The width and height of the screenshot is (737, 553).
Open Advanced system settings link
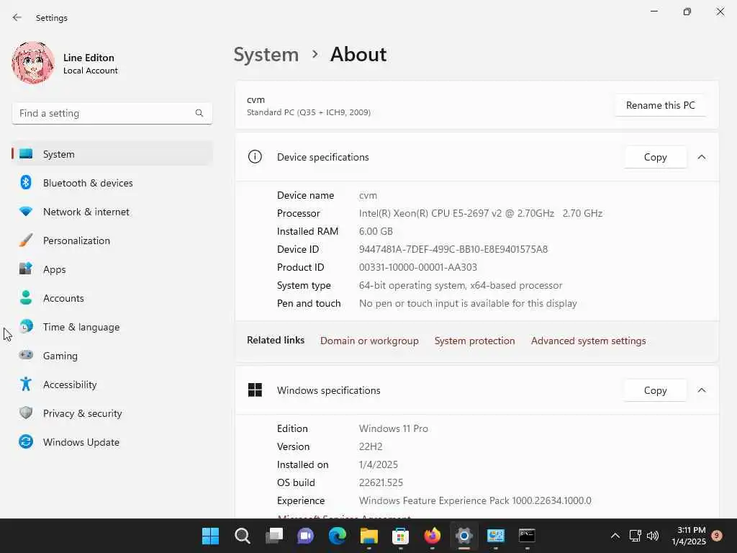click(x=588, y=341)
